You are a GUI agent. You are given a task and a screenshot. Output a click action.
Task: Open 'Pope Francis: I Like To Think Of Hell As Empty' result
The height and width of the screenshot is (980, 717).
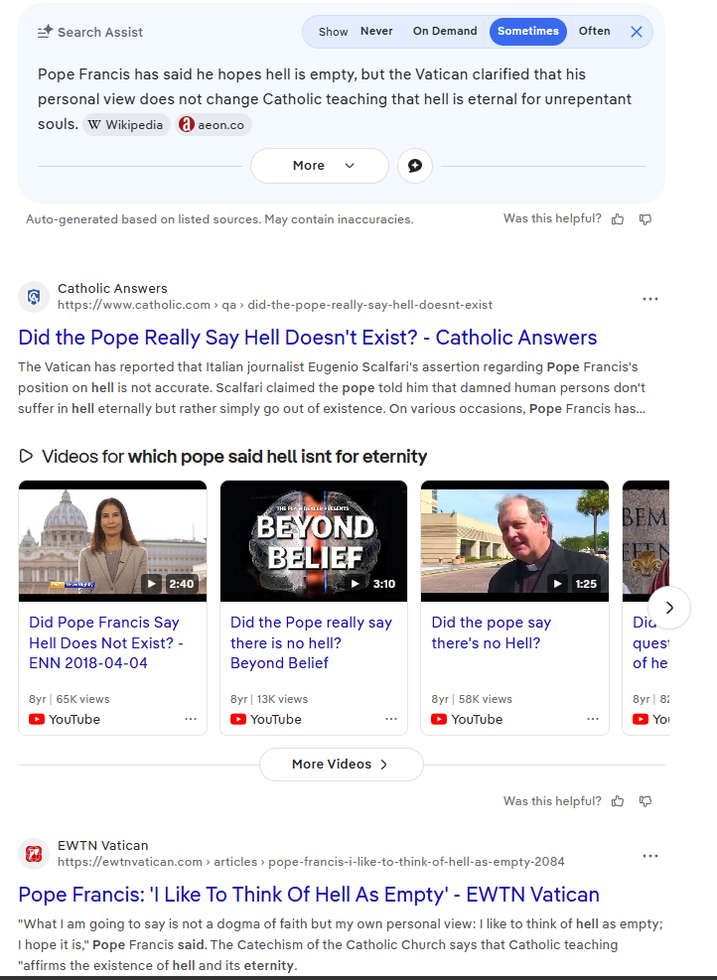(309, 895)
